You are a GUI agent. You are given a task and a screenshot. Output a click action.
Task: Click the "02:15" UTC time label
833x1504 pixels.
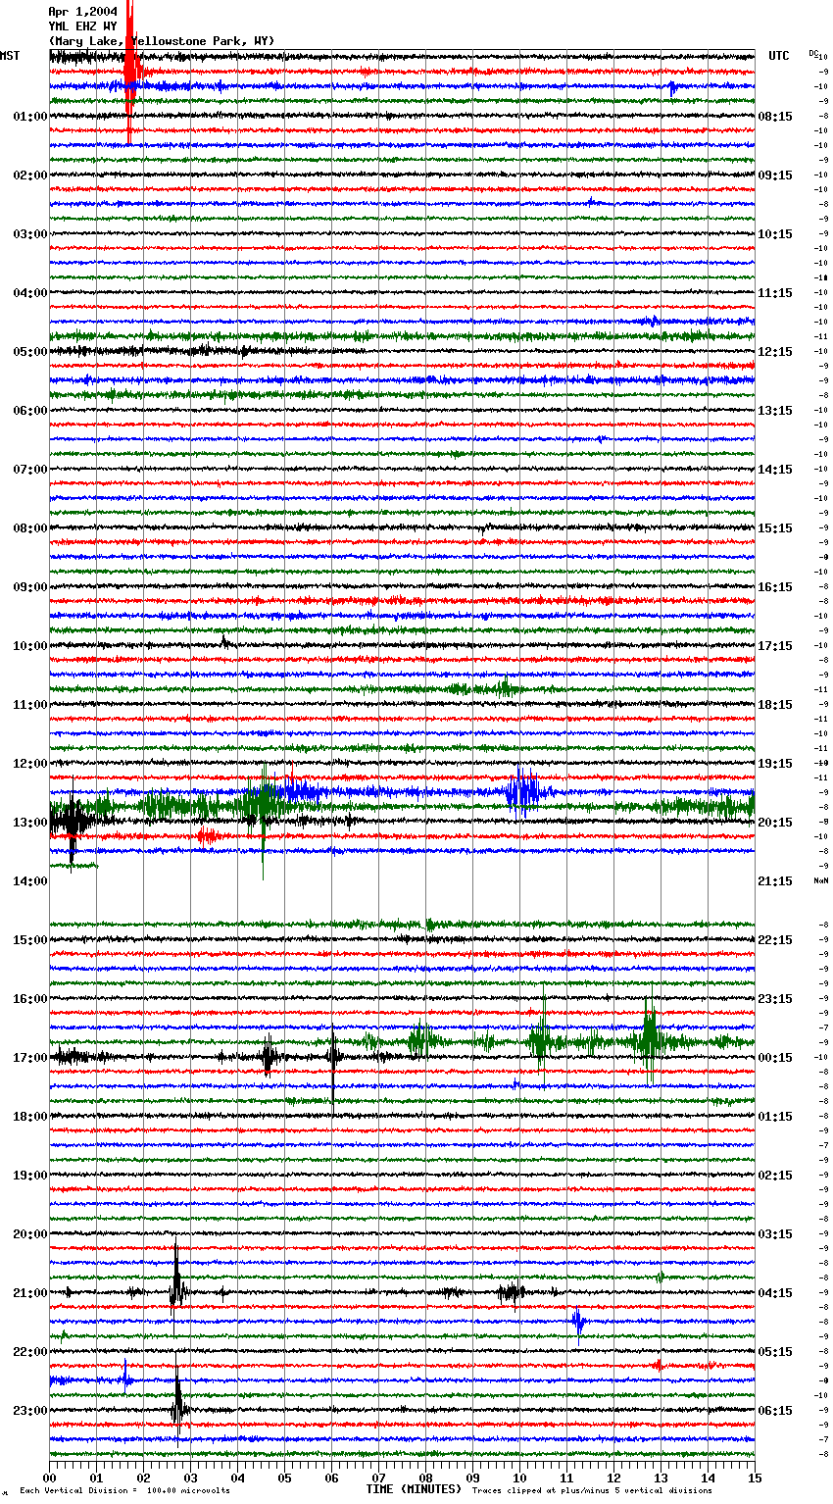click(x=775, y=1176)
